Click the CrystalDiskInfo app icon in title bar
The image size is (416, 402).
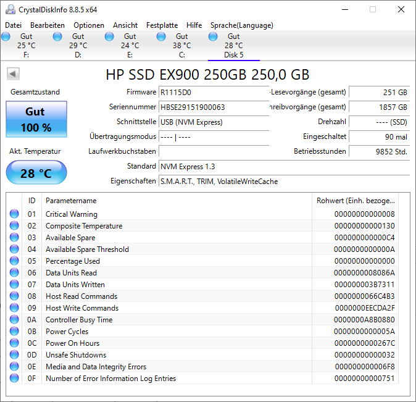10,9
